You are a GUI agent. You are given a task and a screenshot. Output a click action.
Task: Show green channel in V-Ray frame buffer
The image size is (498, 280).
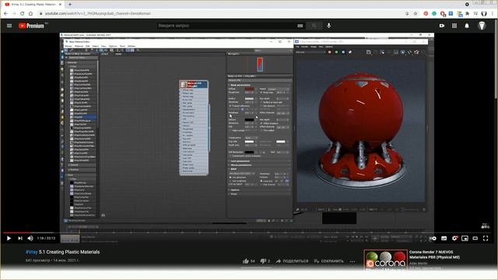[x=336, y=52]
